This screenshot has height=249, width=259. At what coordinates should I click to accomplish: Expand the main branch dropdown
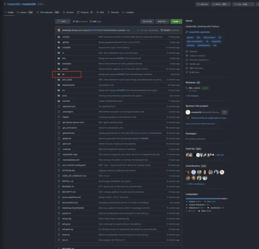(63, 21)
